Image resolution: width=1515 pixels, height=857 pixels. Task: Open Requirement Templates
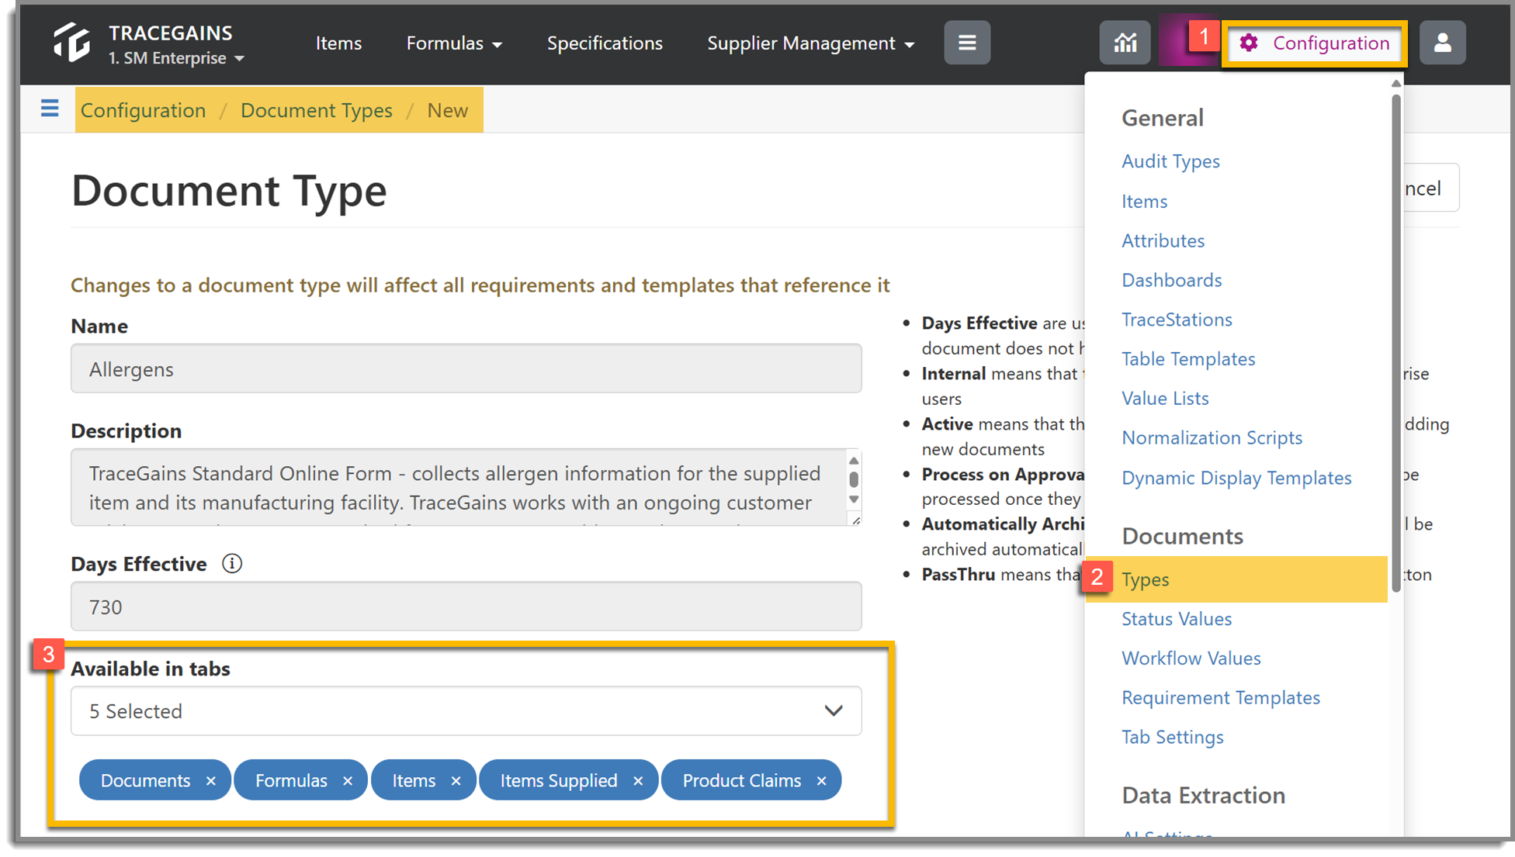[x=1221, y=698]
